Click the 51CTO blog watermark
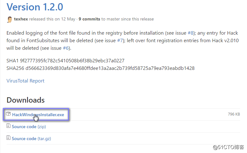Viewport: 247px width, 153px height. (228, 147)
